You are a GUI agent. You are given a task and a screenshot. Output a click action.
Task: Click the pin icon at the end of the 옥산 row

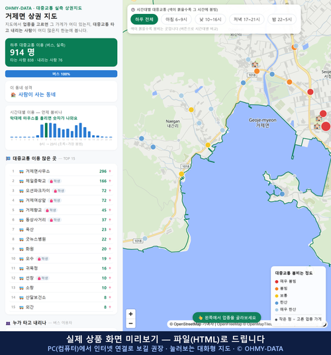tap(110, 229)
